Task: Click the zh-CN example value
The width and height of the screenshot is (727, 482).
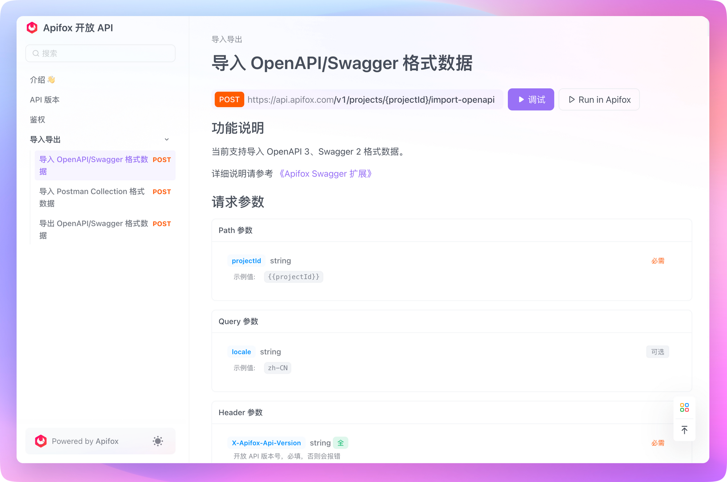Action: (278, 368)
